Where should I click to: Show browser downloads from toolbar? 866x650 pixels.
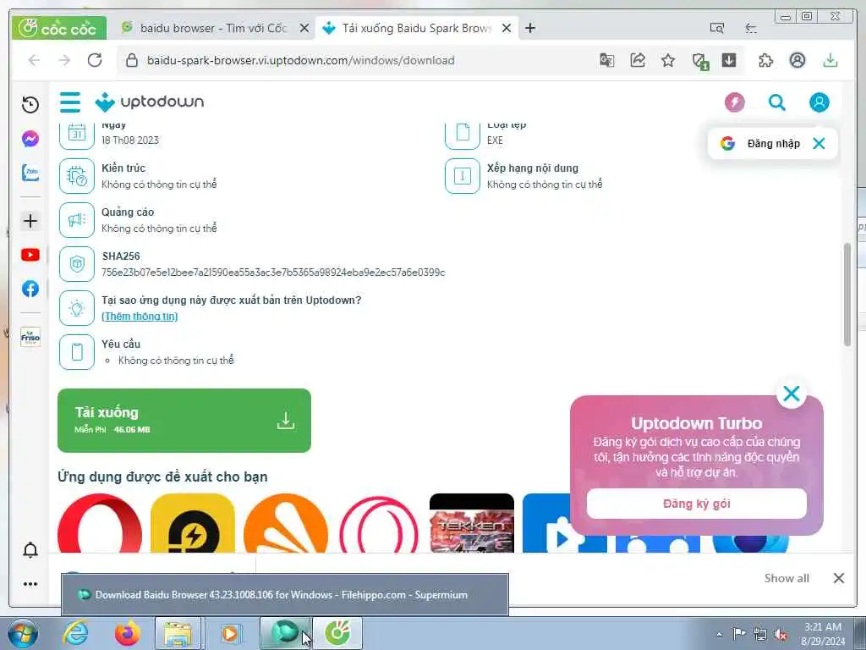(x=830, y=60)
